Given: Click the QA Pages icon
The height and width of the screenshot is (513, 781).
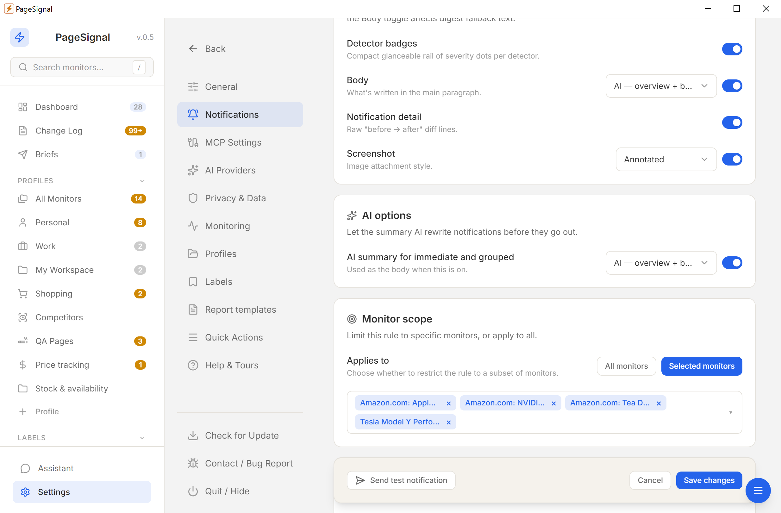Looking at the screenshot, I should [23, 341].
